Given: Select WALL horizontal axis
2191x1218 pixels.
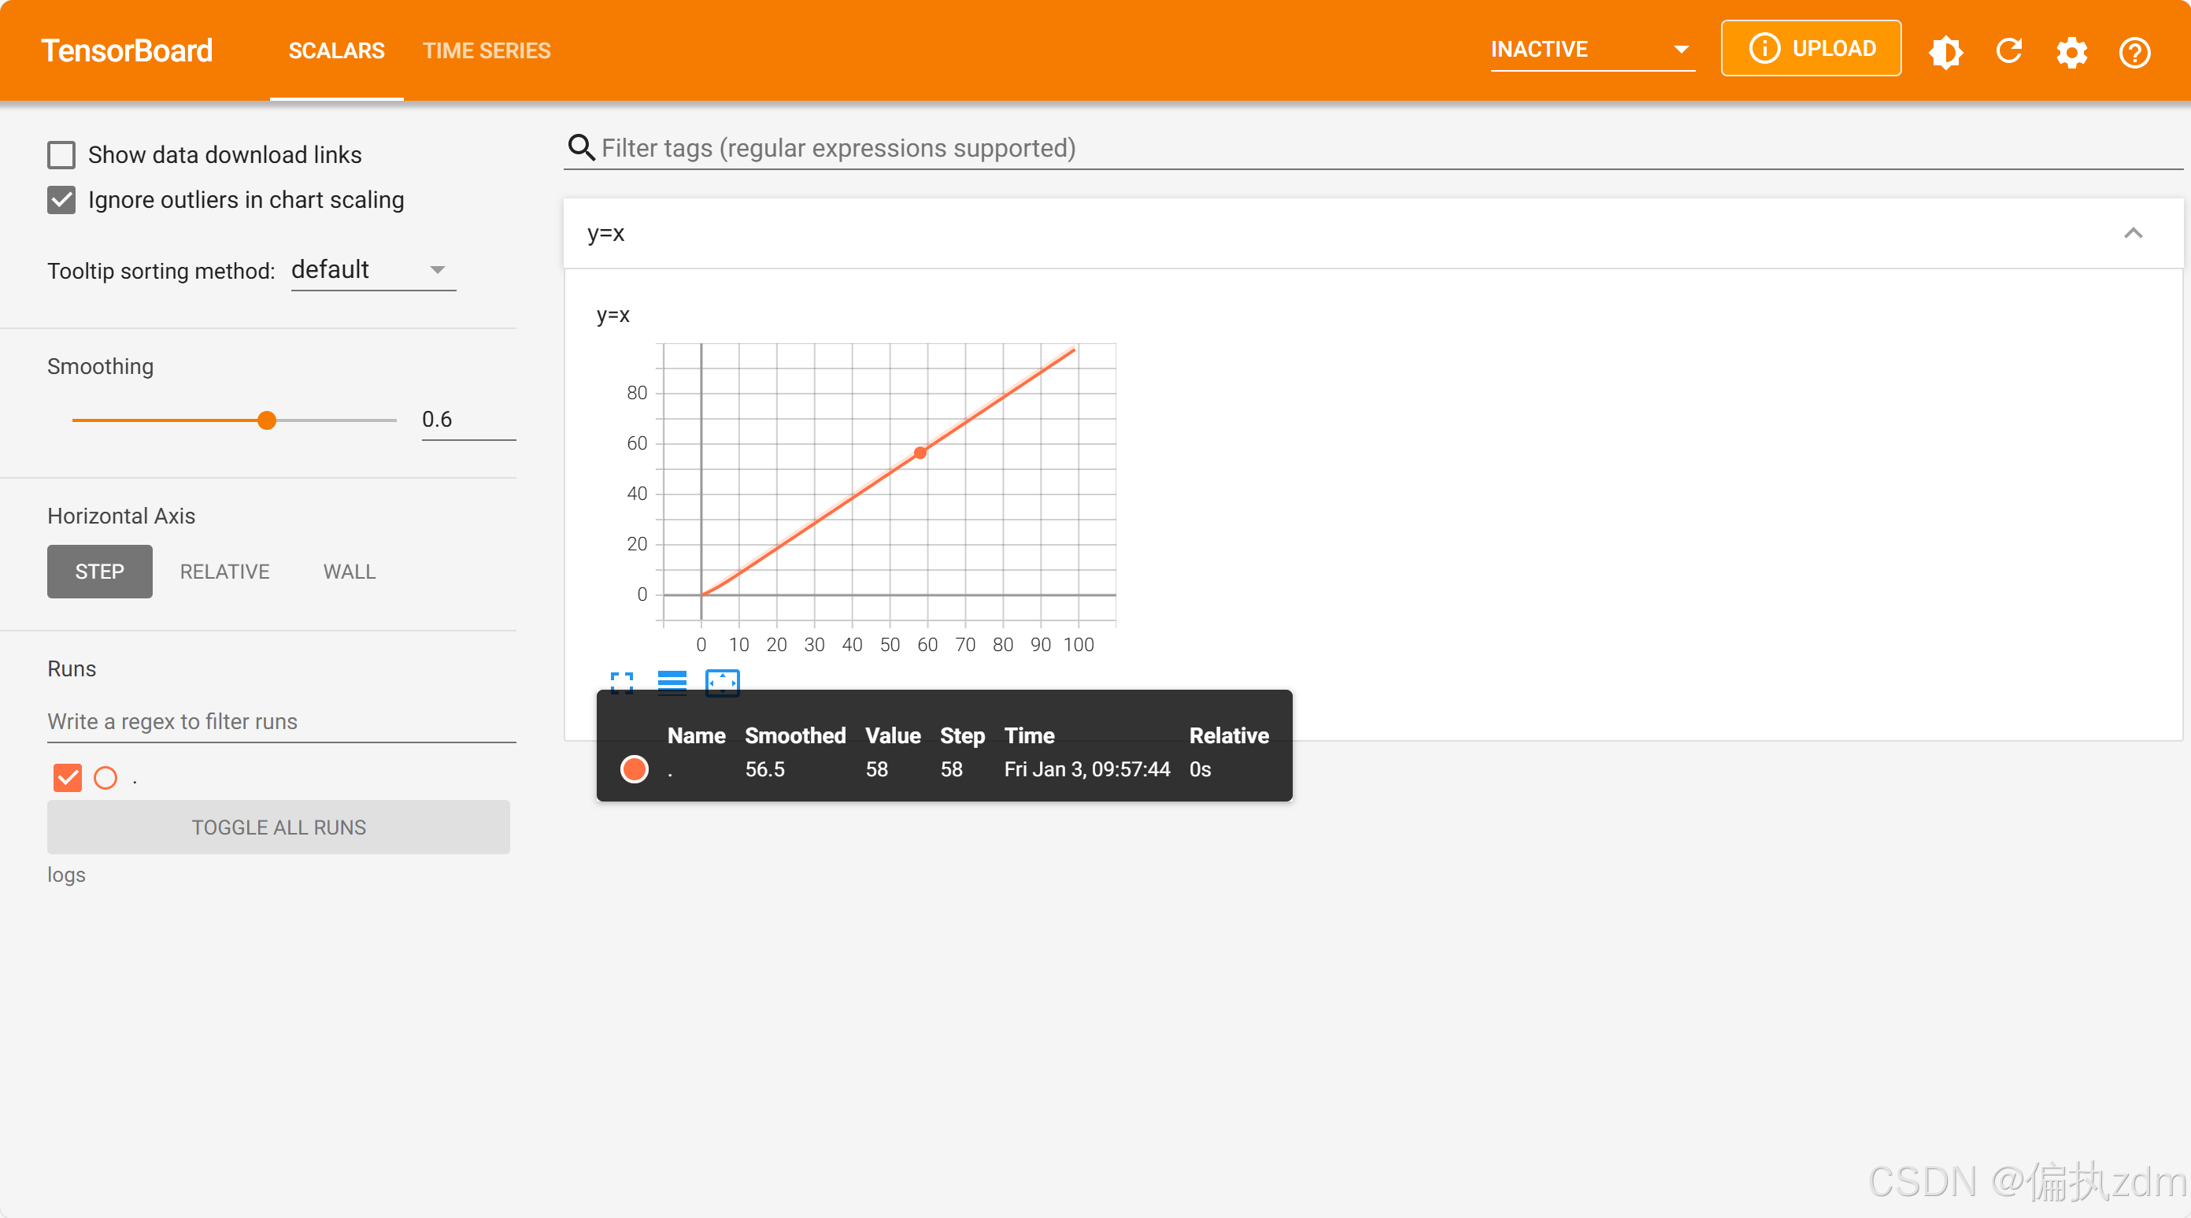Looking at the screenshot, I should point(350,572).
